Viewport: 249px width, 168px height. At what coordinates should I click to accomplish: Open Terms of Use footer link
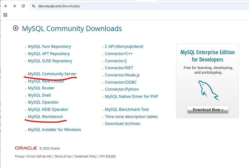[x=63, y=156]
